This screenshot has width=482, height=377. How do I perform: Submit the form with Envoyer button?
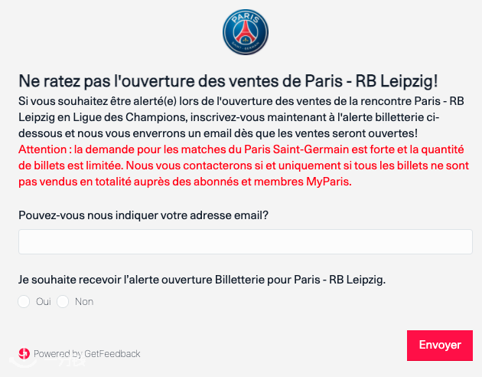tap(440, 346)
